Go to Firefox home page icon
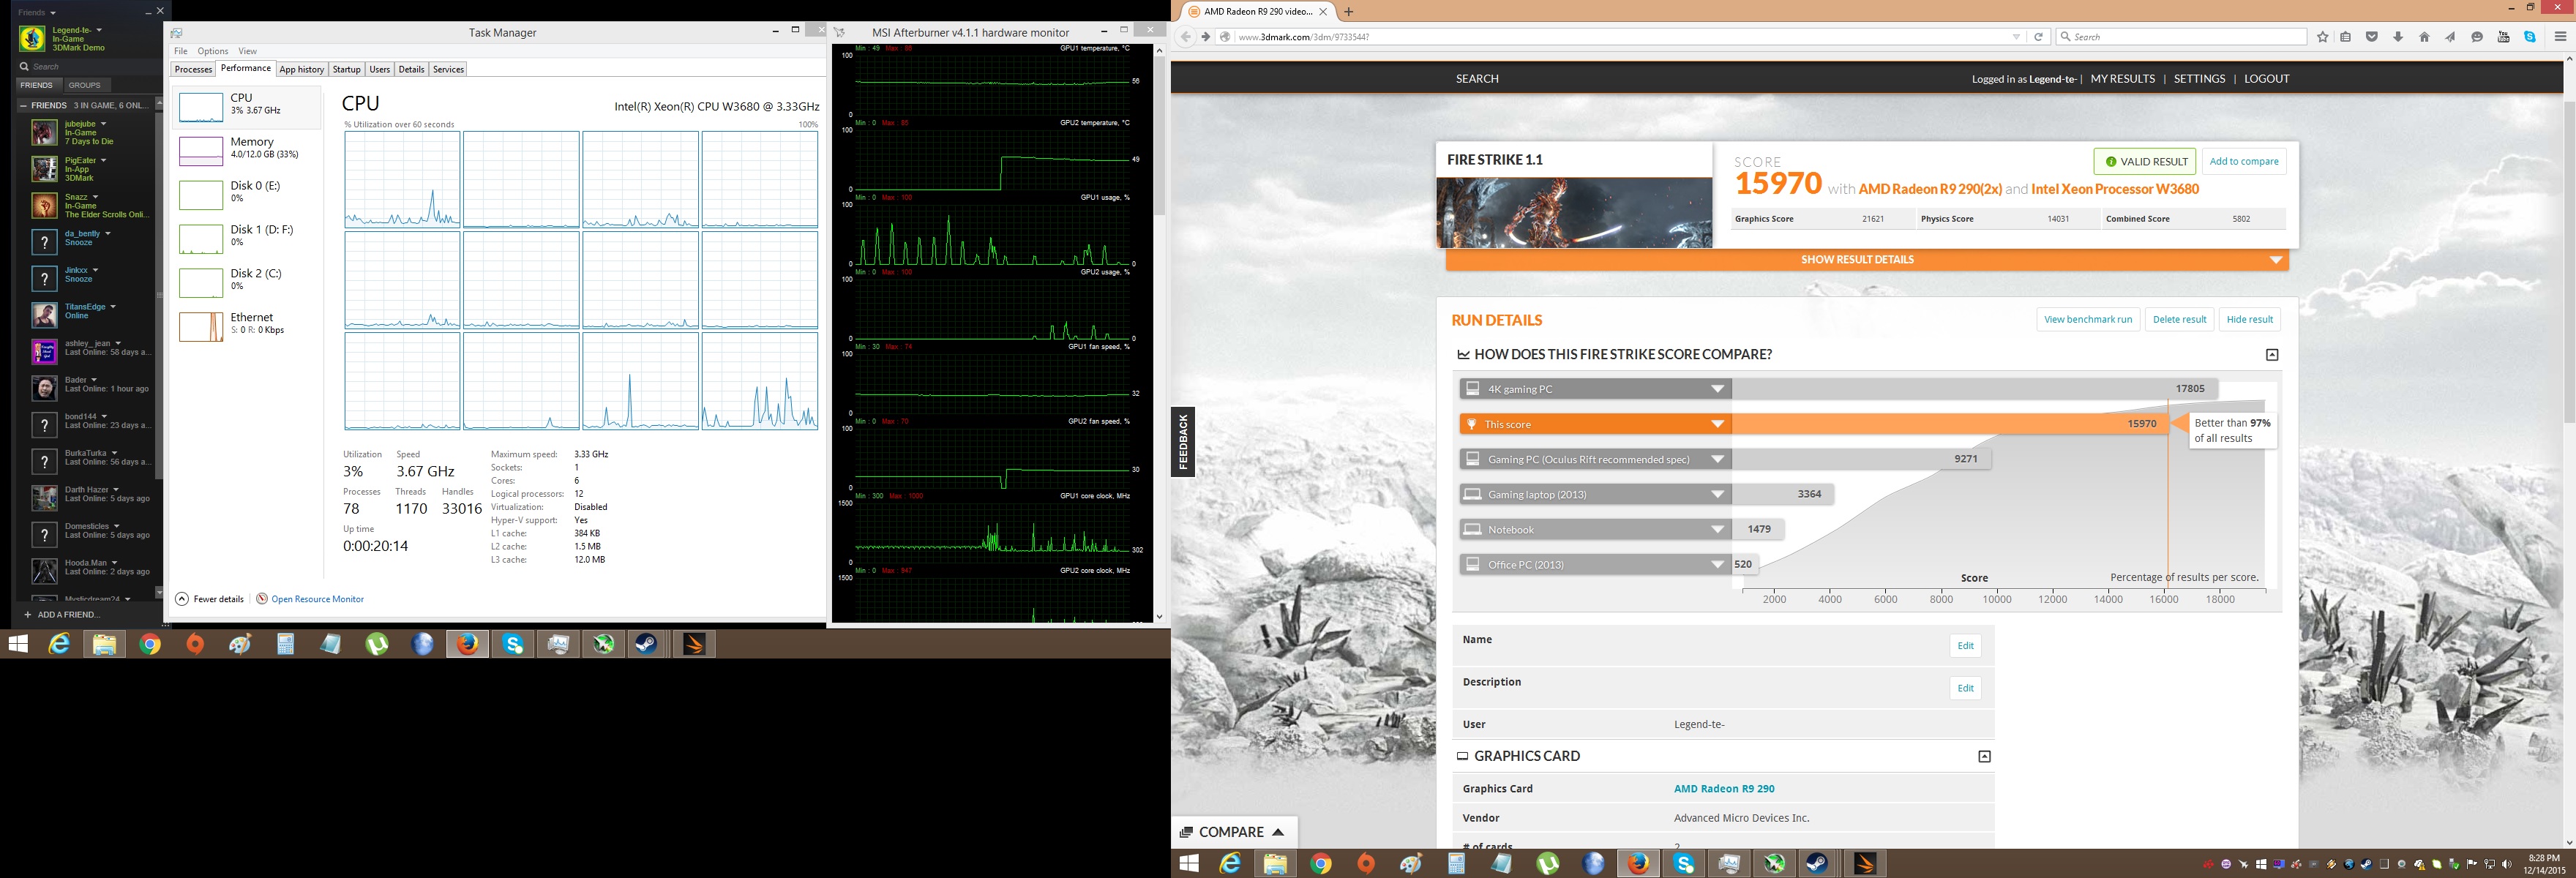 click(x=2424, y=37)
